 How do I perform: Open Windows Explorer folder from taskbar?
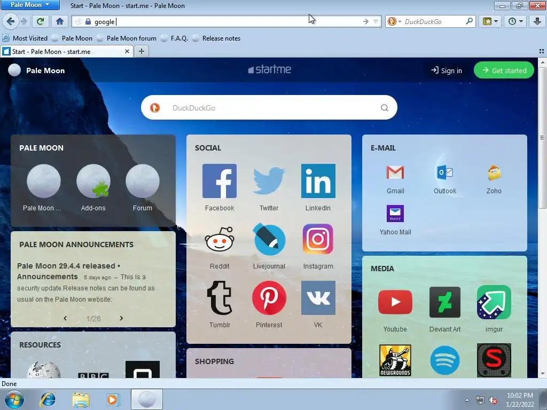tap(81, 400)
